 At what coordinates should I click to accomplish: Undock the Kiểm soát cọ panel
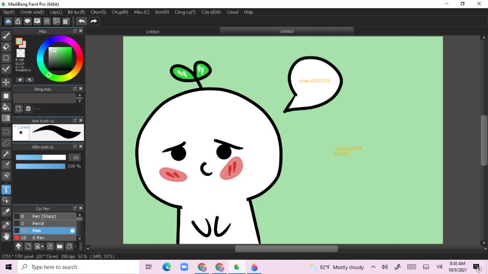[75, 147]
